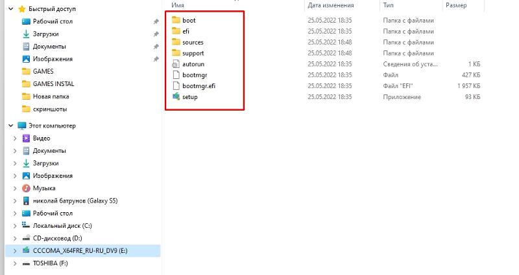This screenshot has width=519, height=275.
Task: Click the Видео icon under Этот компьютер
Action: pyautogui.click(x=26, y=138)
